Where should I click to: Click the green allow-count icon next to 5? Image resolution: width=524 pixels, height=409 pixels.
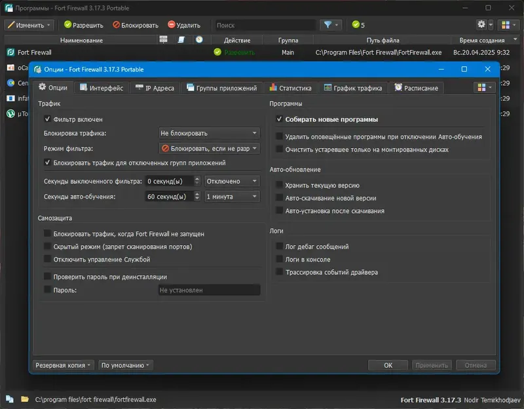[x=356, y=24]
